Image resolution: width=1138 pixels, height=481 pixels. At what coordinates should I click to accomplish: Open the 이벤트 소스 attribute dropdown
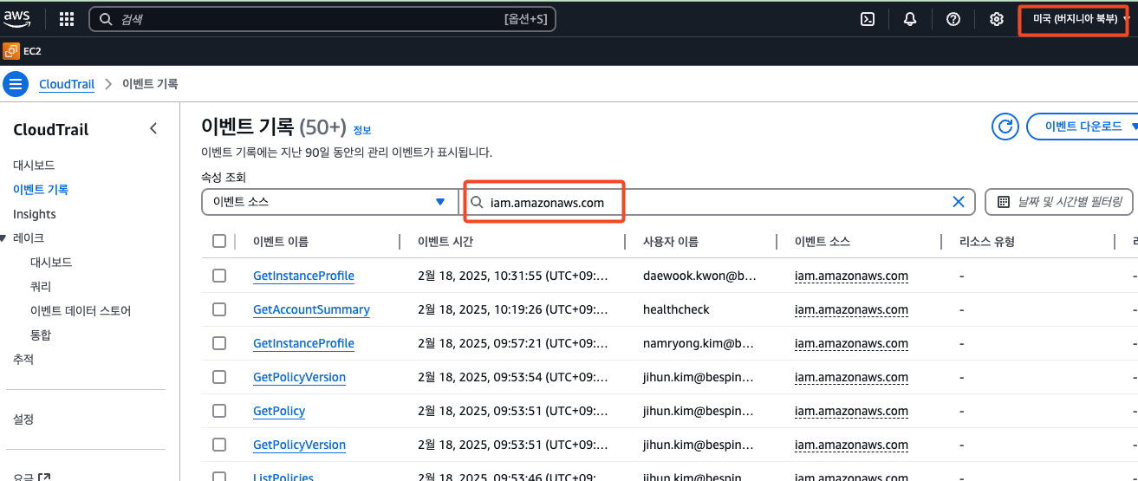pyautogui.click(x=329, y=202)
